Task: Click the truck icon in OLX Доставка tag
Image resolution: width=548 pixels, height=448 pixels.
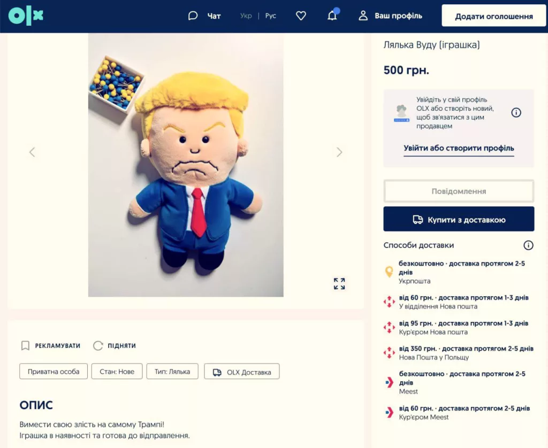Action: click(x=217, y=371)
